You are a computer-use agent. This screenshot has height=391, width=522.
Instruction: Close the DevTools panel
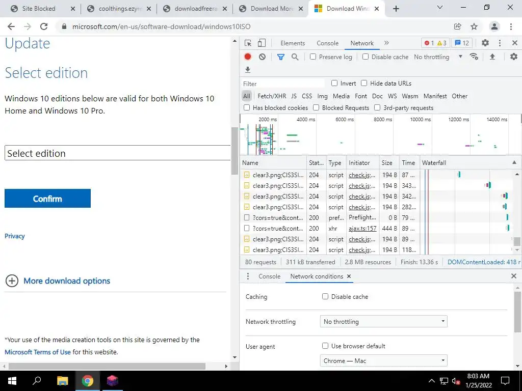click(515, 43)
